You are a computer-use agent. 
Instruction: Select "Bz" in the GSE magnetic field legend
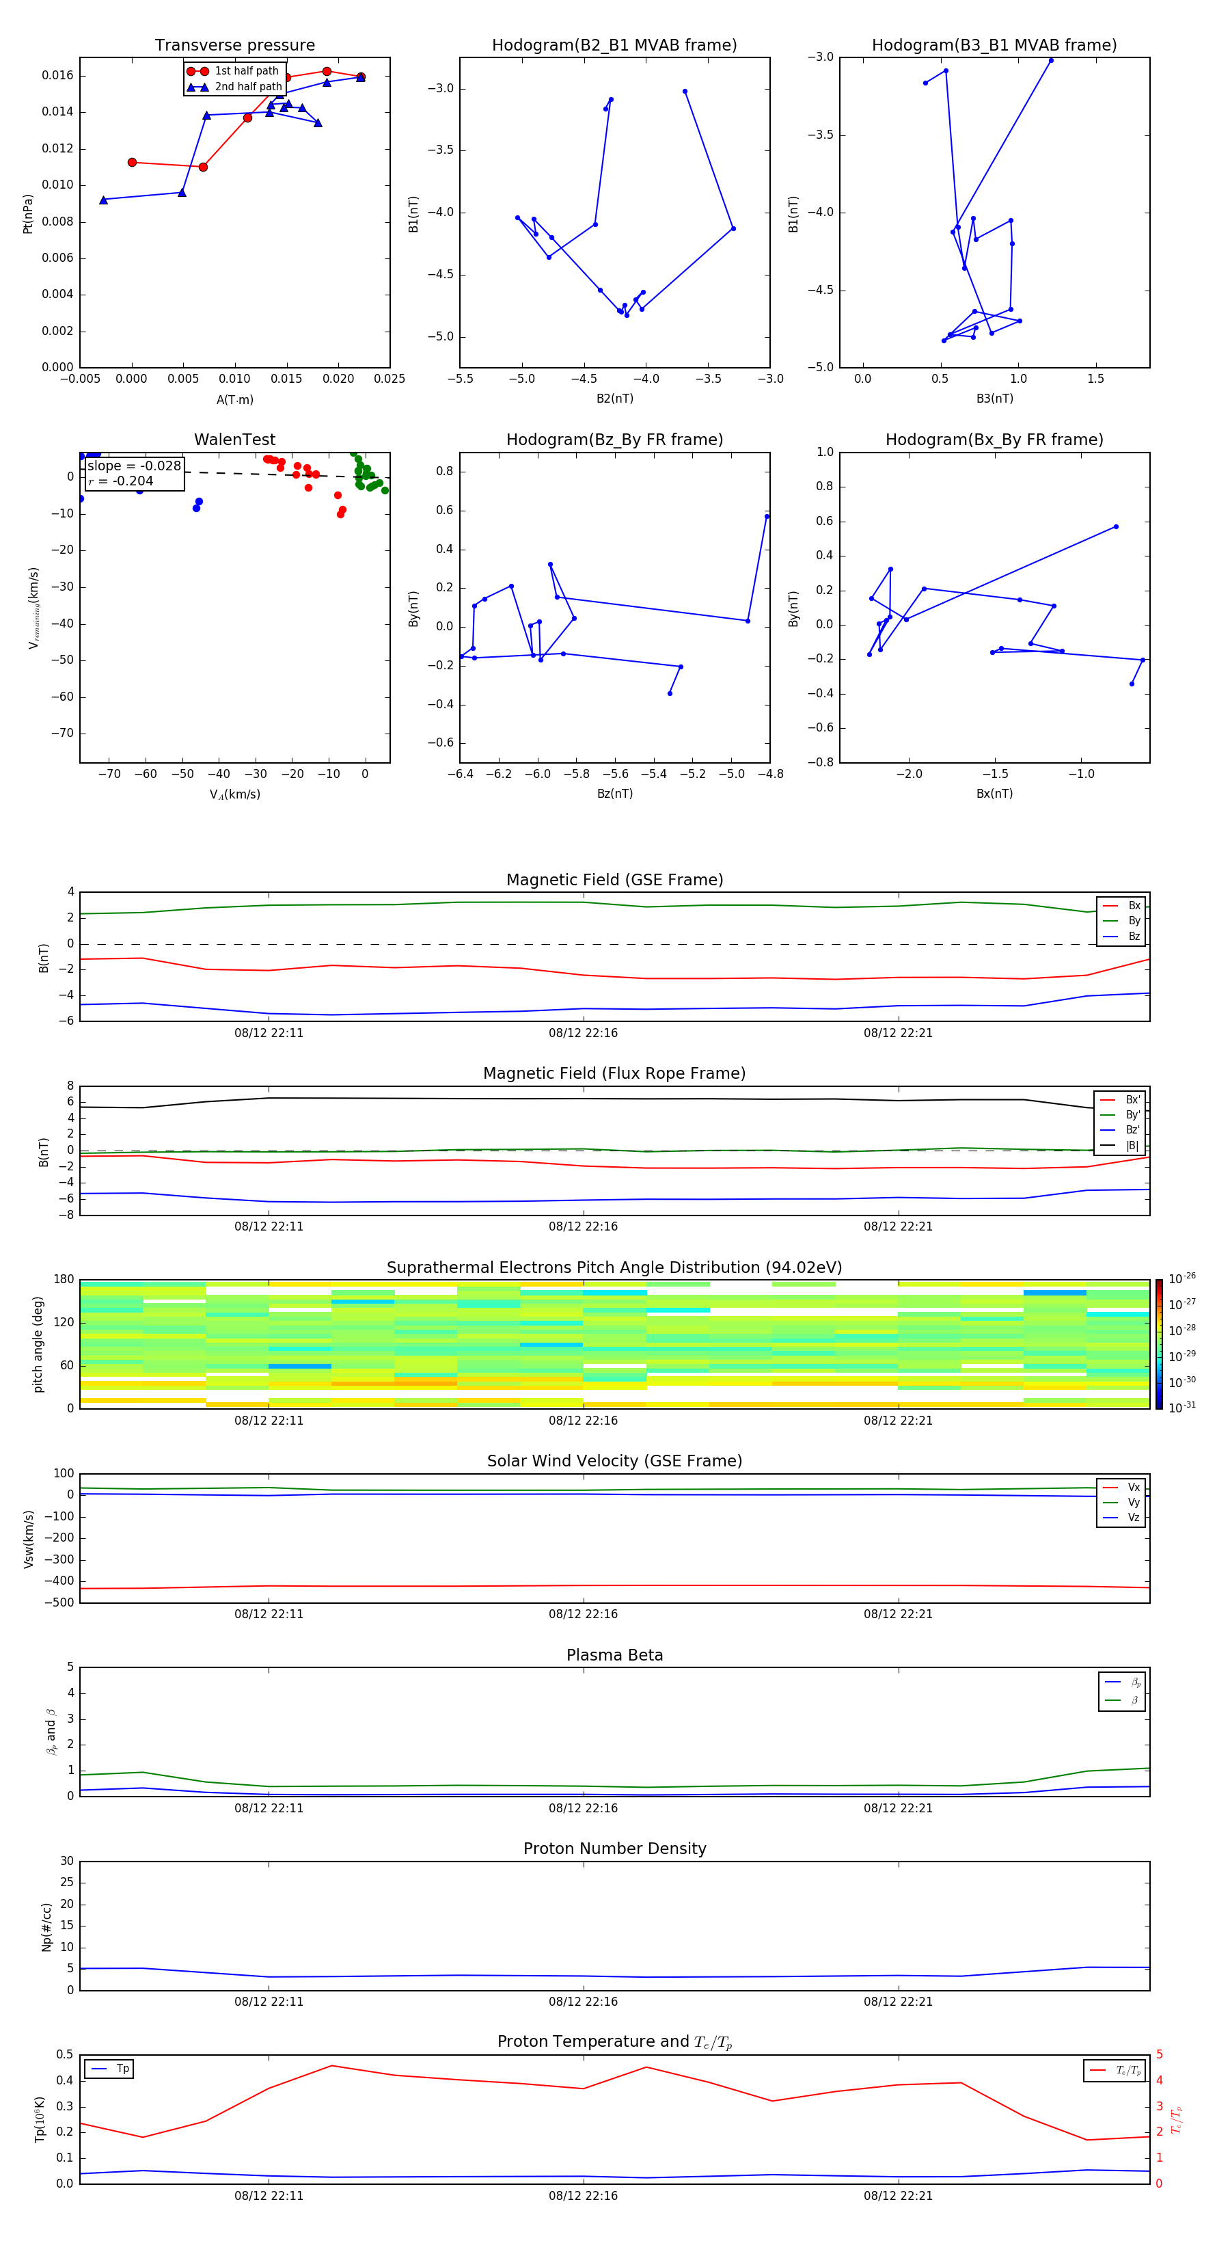(x=1122, y=936)
